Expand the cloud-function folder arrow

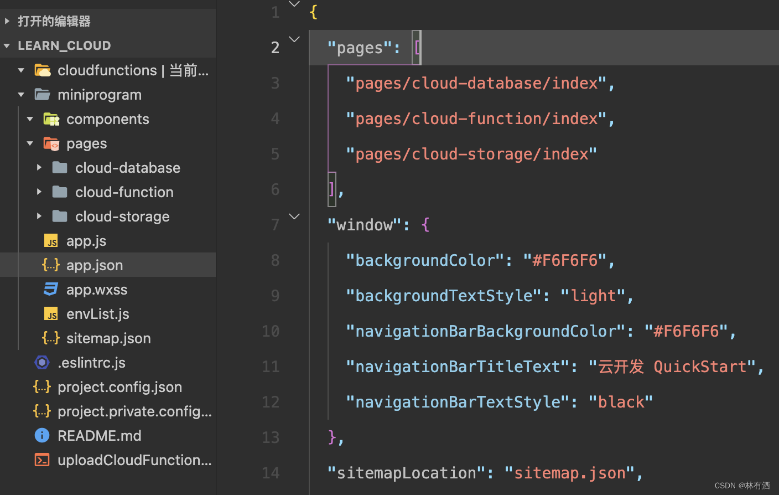coord(39,192)
